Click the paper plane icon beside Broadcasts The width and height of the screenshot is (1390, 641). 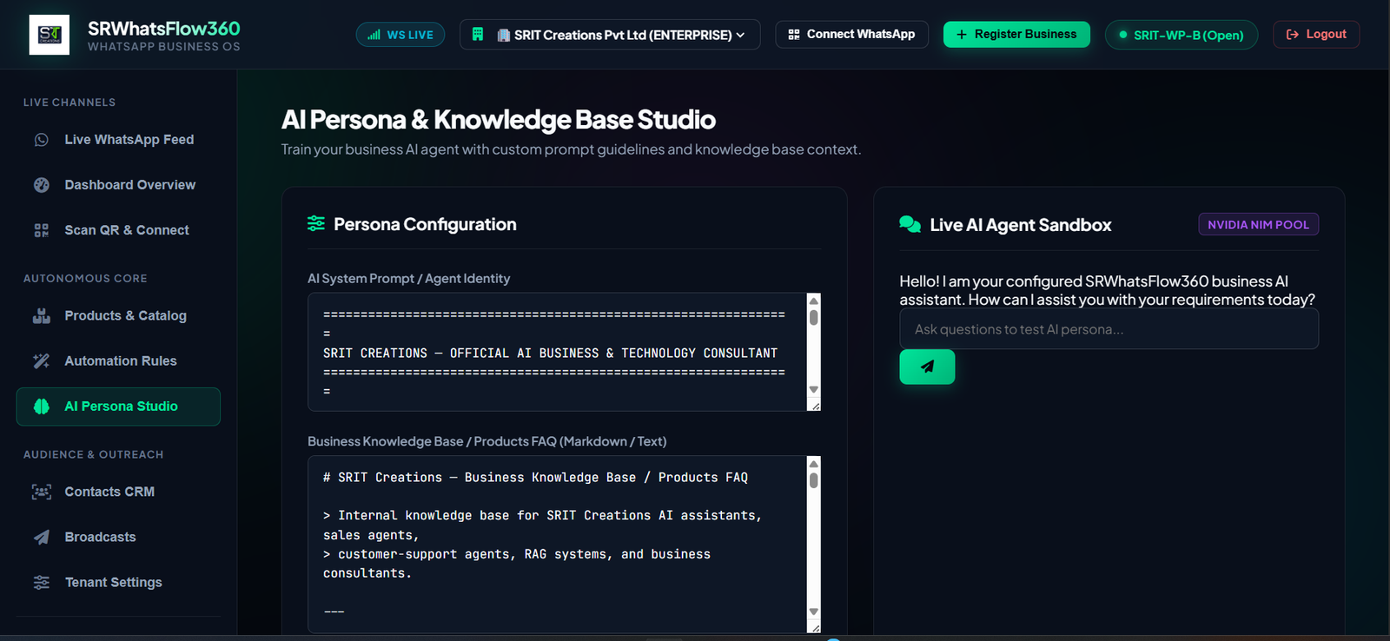pyautogui.click(x=41, y=537)
